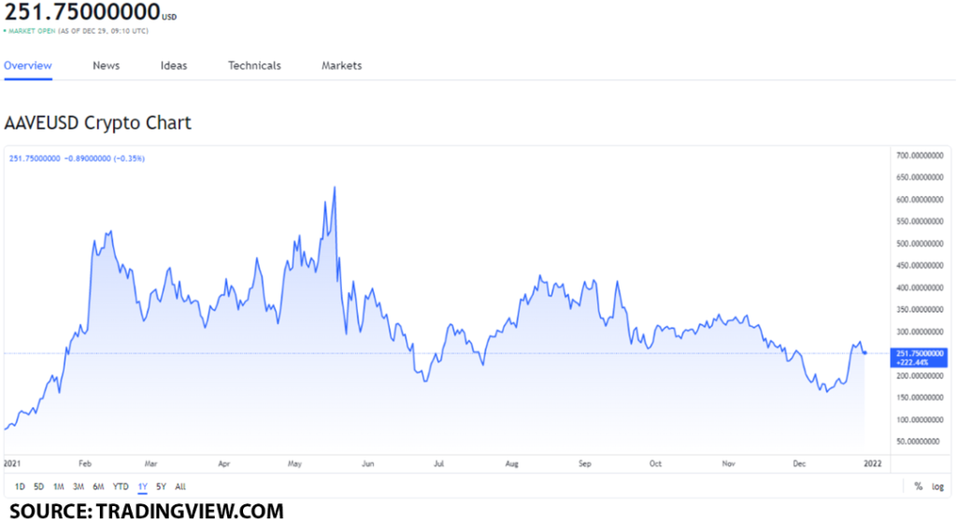Image resolution: width=957 pixels, height=522 pixels.
Task: Open the Ideas tab
Action: [174, 66]
